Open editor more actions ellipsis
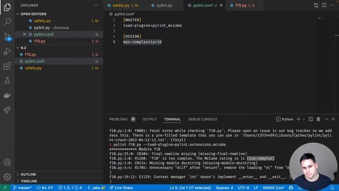Image resolution: width=339 pixels, height=191 pixels. click(x=332, y=5)
